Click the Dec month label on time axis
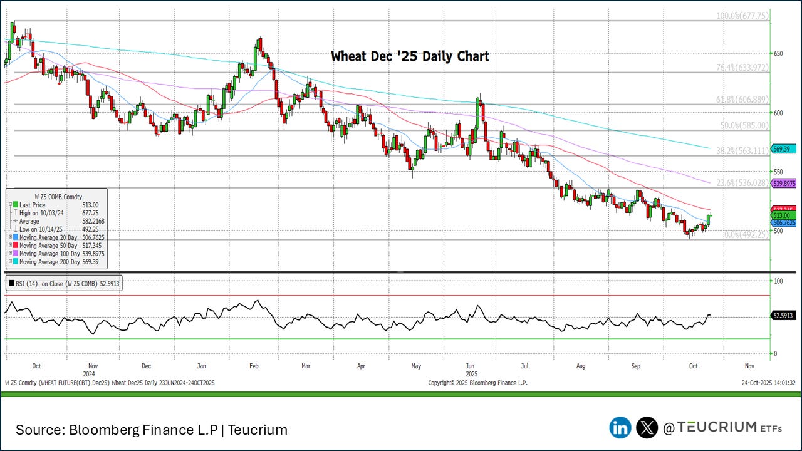The height and width of the screenshot is (451, 802). 146,365
